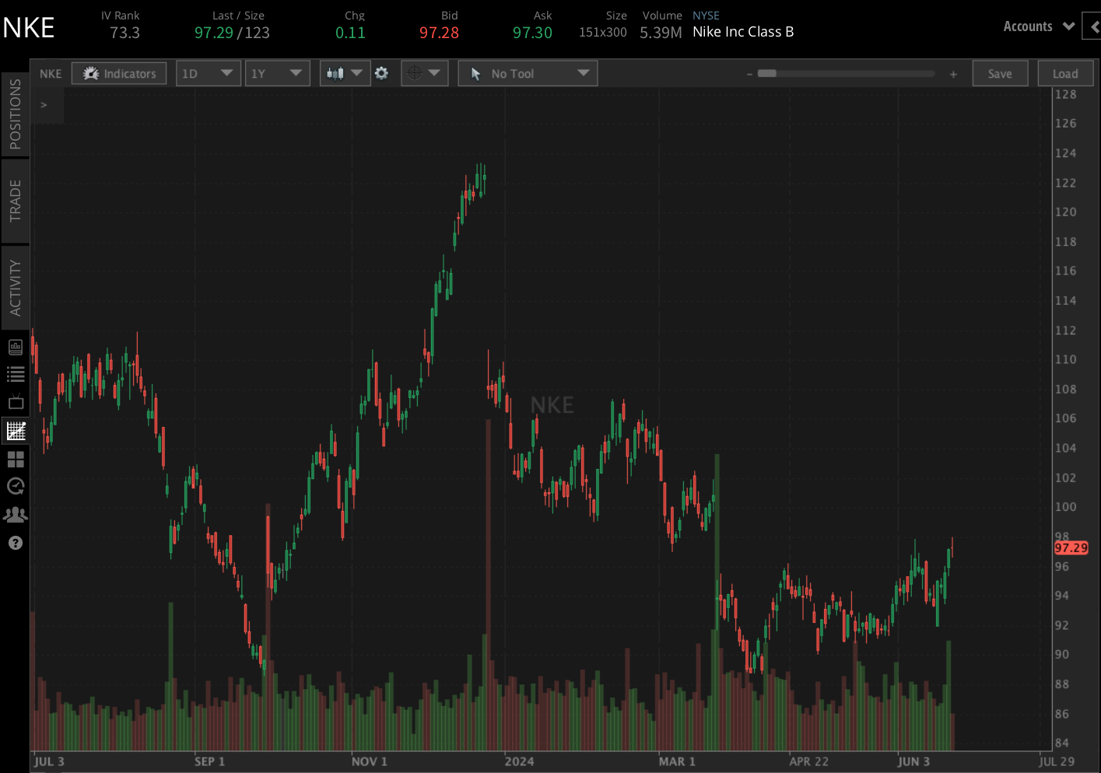Open the tastytrade TV icon
The width and height of the screenshot is (1101, 773).
pos(16,402)
